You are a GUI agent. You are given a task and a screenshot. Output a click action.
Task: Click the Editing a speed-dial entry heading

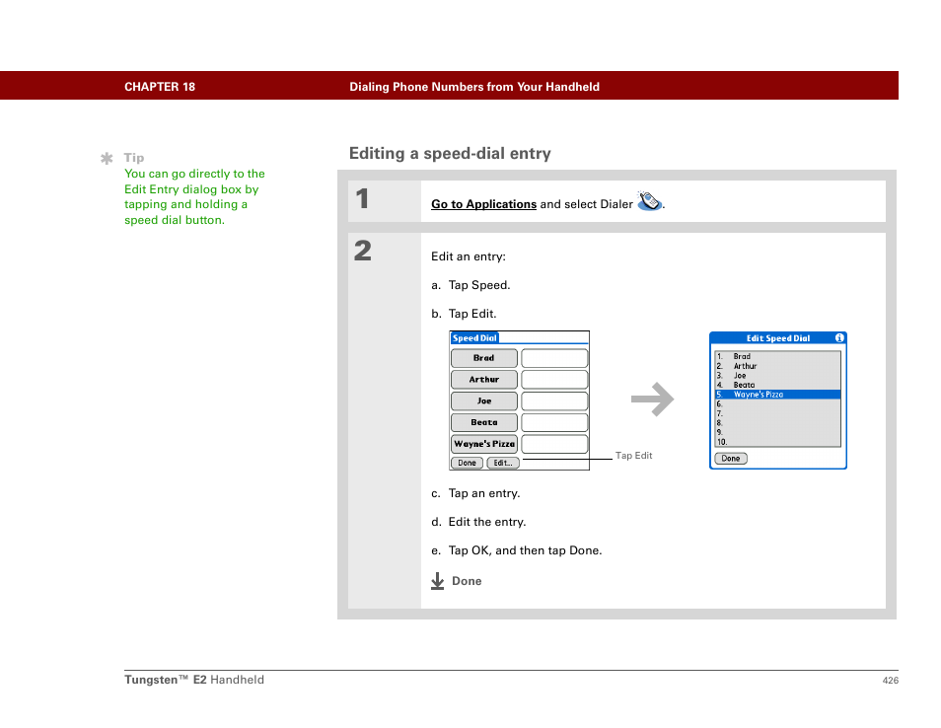(x=450, y=154)
